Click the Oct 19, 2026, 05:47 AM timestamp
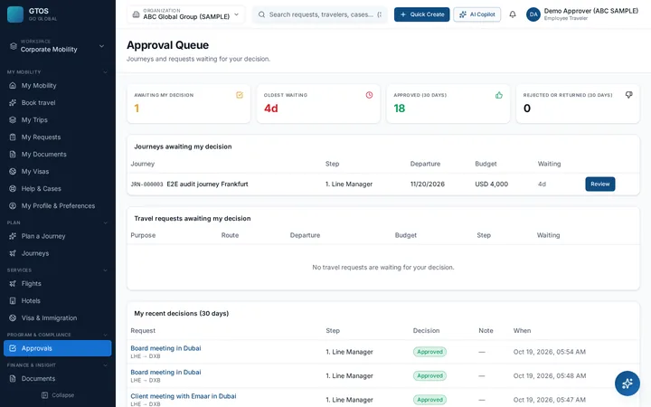 [550, 400]
